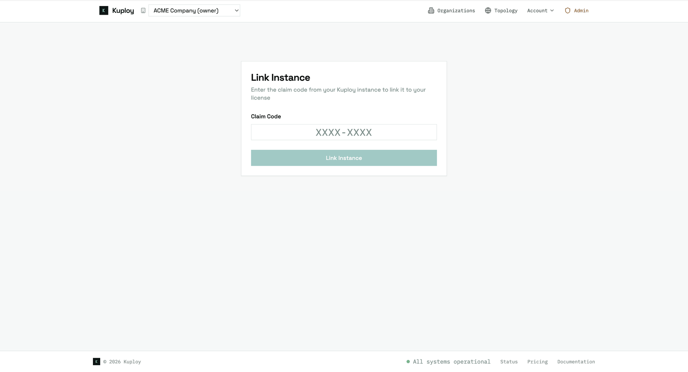Expand the Account menu
Viewport: 688px width, 372px height.
tap(541, 11)
